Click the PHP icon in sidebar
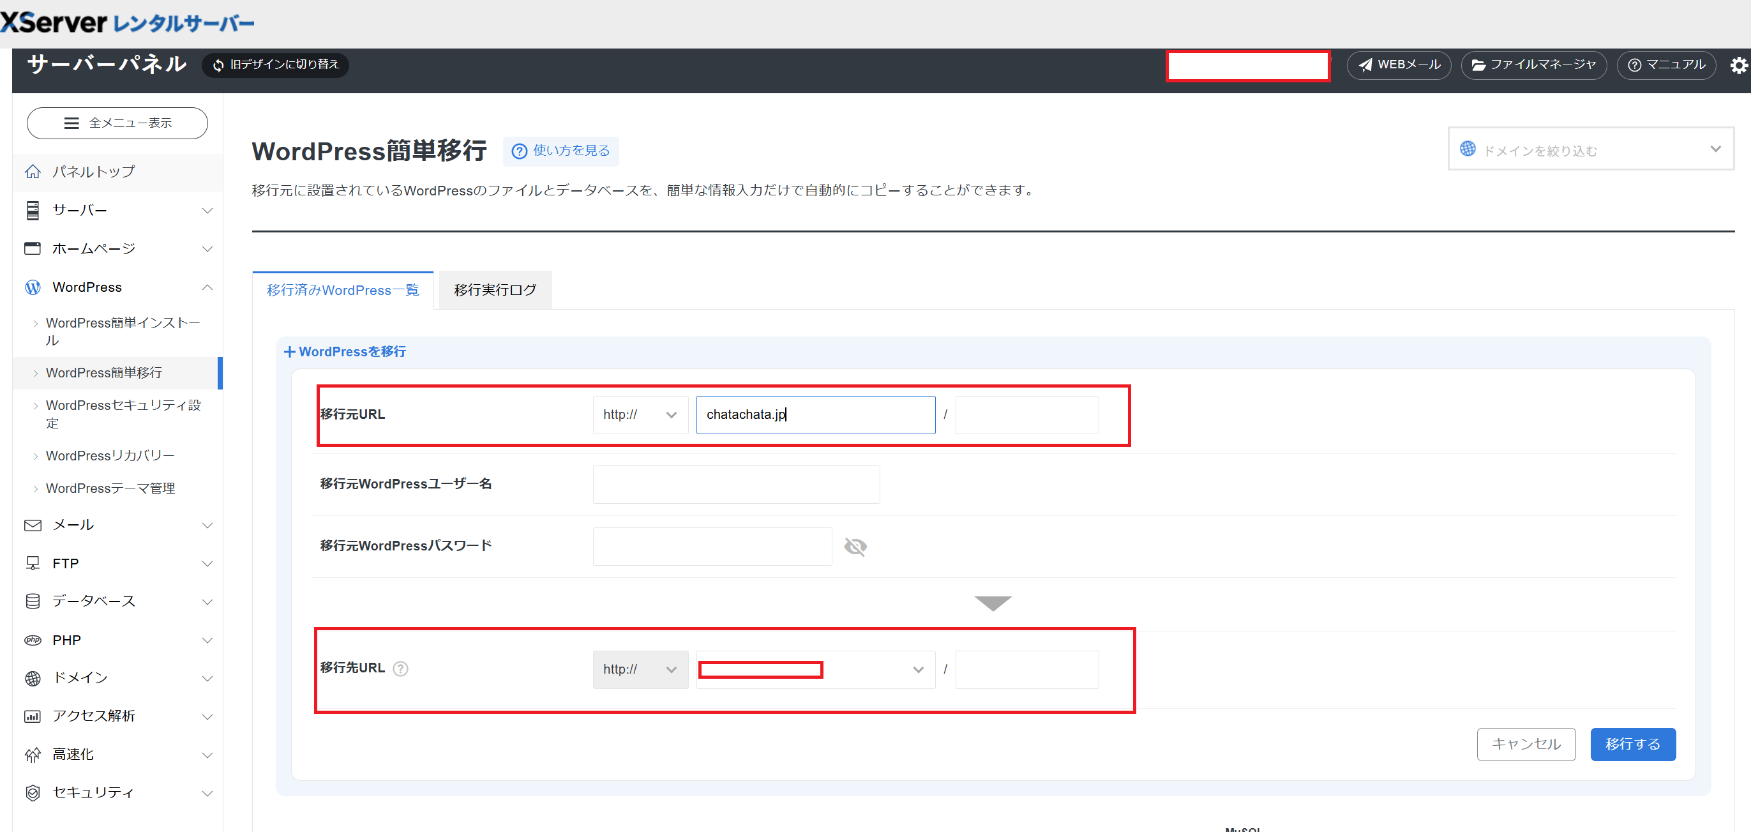The image size is (1751, 832). click(33, 640)
